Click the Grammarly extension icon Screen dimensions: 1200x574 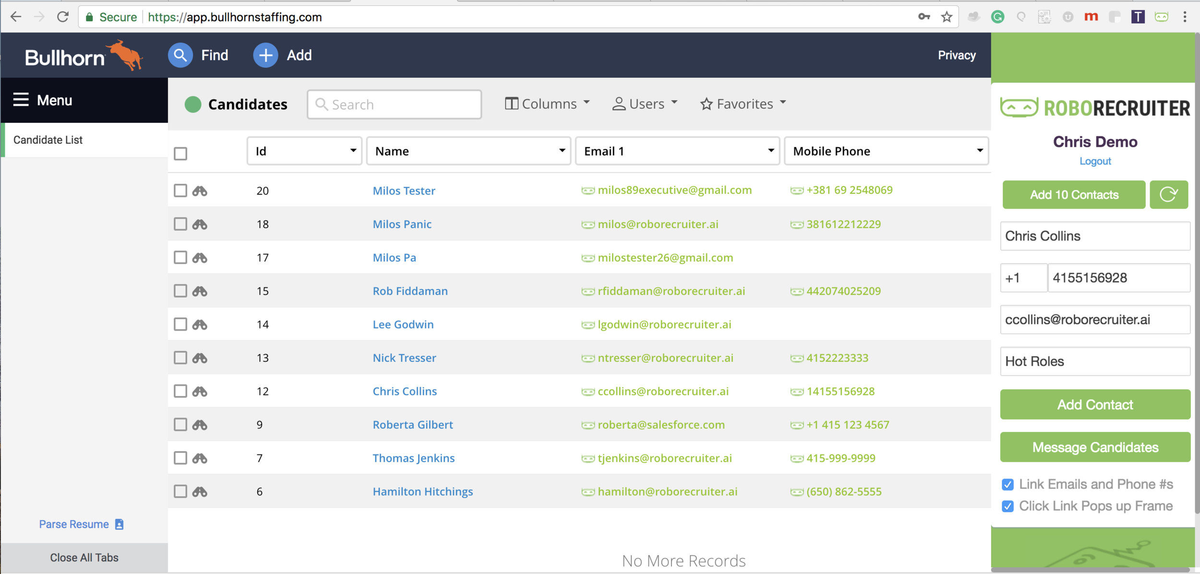[x=997, y=17]
